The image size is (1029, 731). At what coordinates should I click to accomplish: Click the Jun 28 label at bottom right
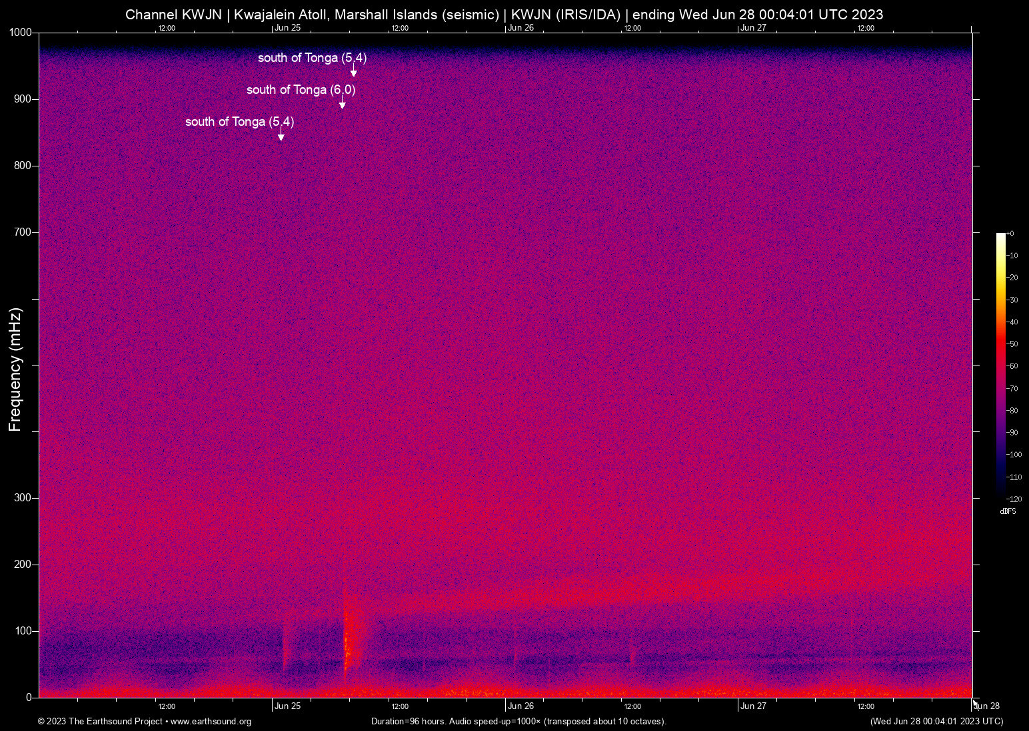coord(987,706)
